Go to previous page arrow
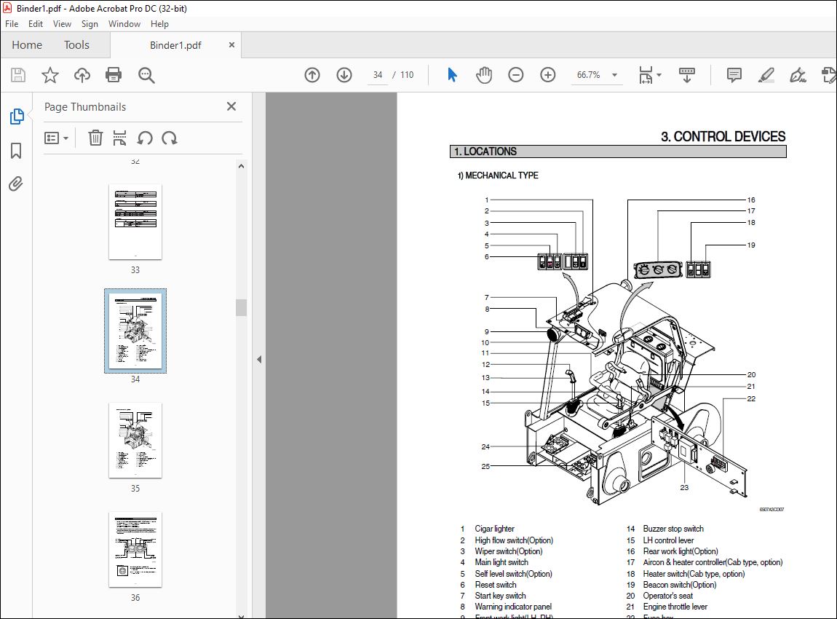837x619 pixels. [312, 75]
